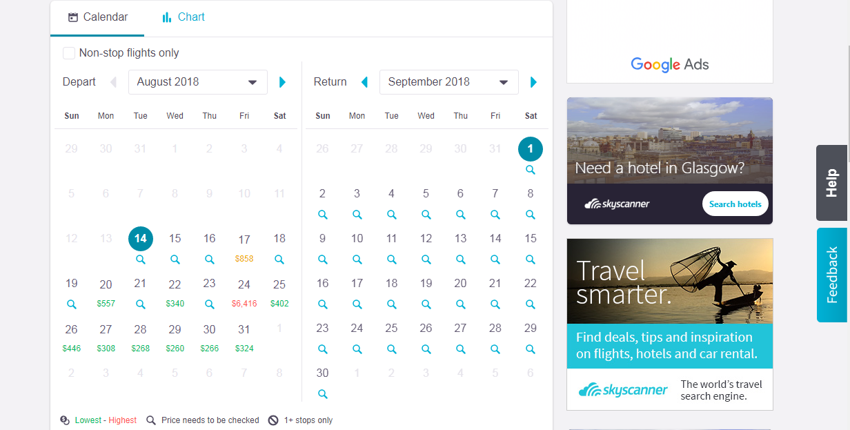Click the magnifier icon under August 15
The width and height of the screenshot is (850, 430).
click(175, 260)
